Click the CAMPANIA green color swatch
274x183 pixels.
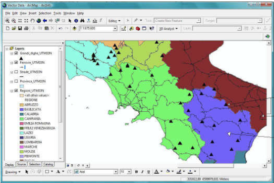(x=22, y=119)
